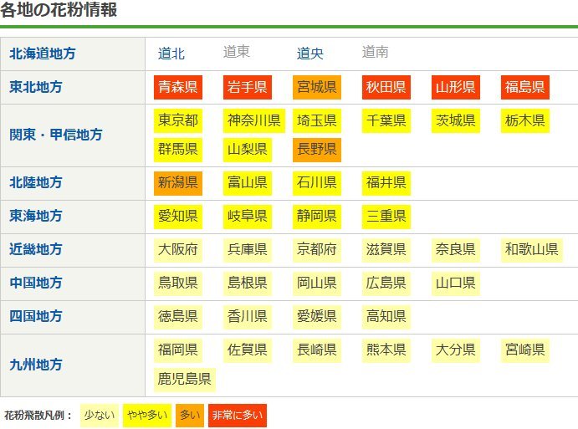Click the 和歌山県 prefecture link
Screen dimensions: 578x429
point(531,249)
